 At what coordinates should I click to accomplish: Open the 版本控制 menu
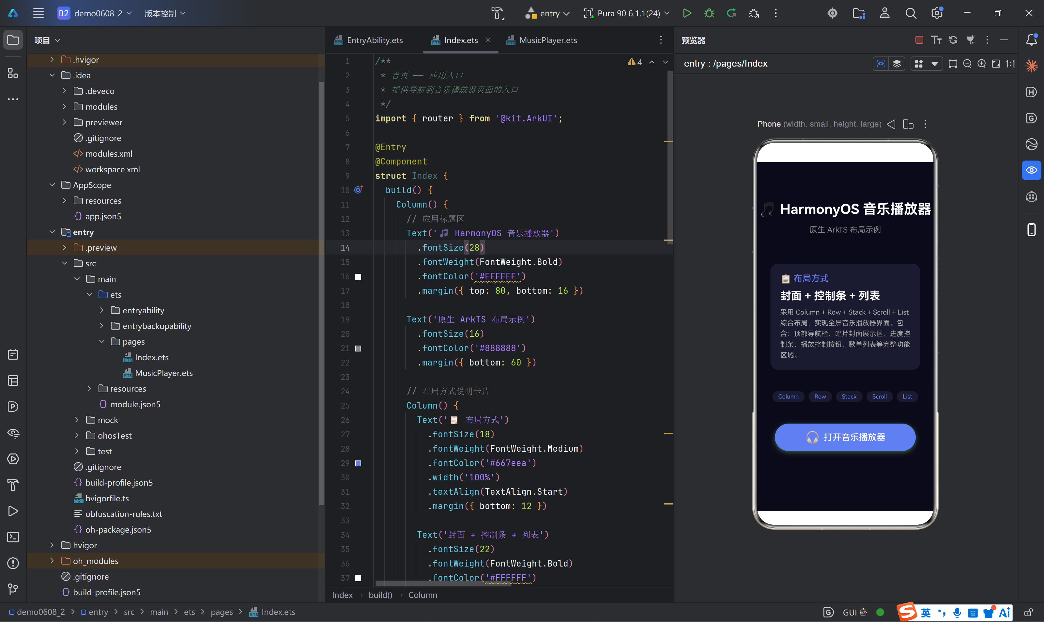click(165, 13)
